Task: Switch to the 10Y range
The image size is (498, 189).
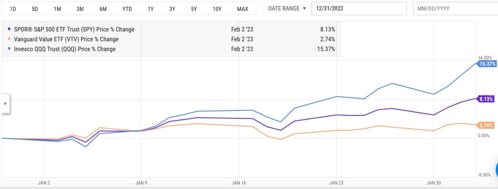Action: point(217,9)
